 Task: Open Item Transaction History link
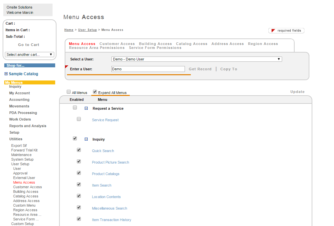[111, 220]
